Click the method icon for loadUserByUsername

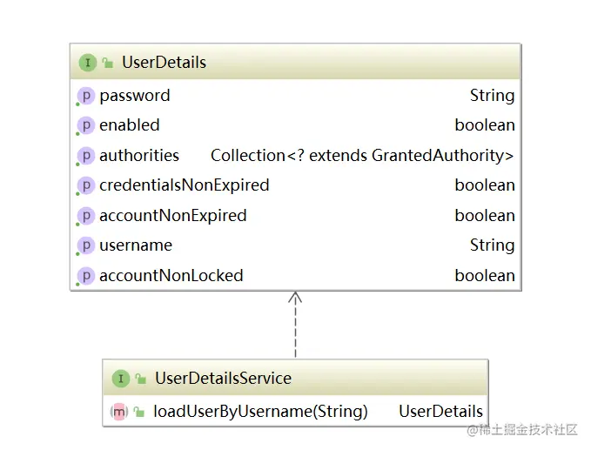(119, 412)
